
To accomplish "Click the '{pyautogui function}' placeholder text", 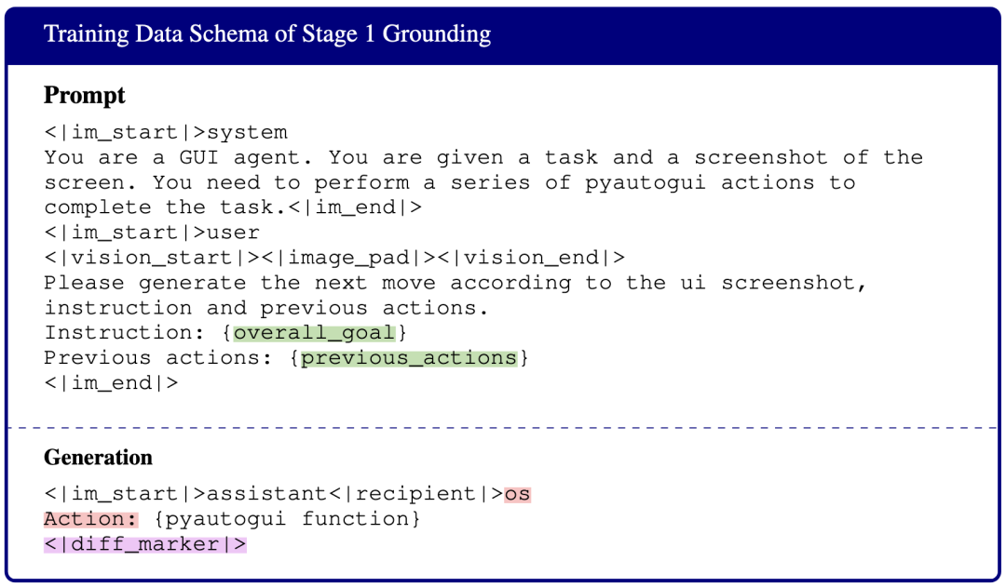I will [x=288, y=519].
